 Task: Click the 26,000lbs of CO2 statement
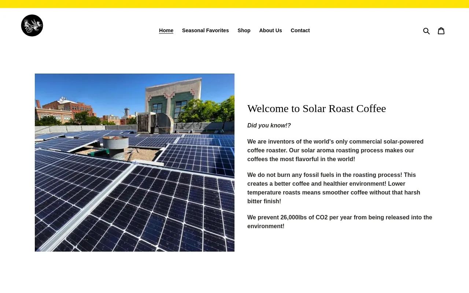click(x=339, y=222)
